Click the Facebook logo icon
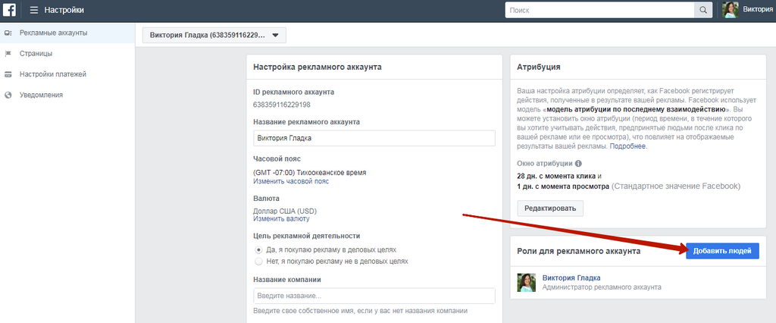776x323 pixels. pyautogui.click(x=10, y=10)
